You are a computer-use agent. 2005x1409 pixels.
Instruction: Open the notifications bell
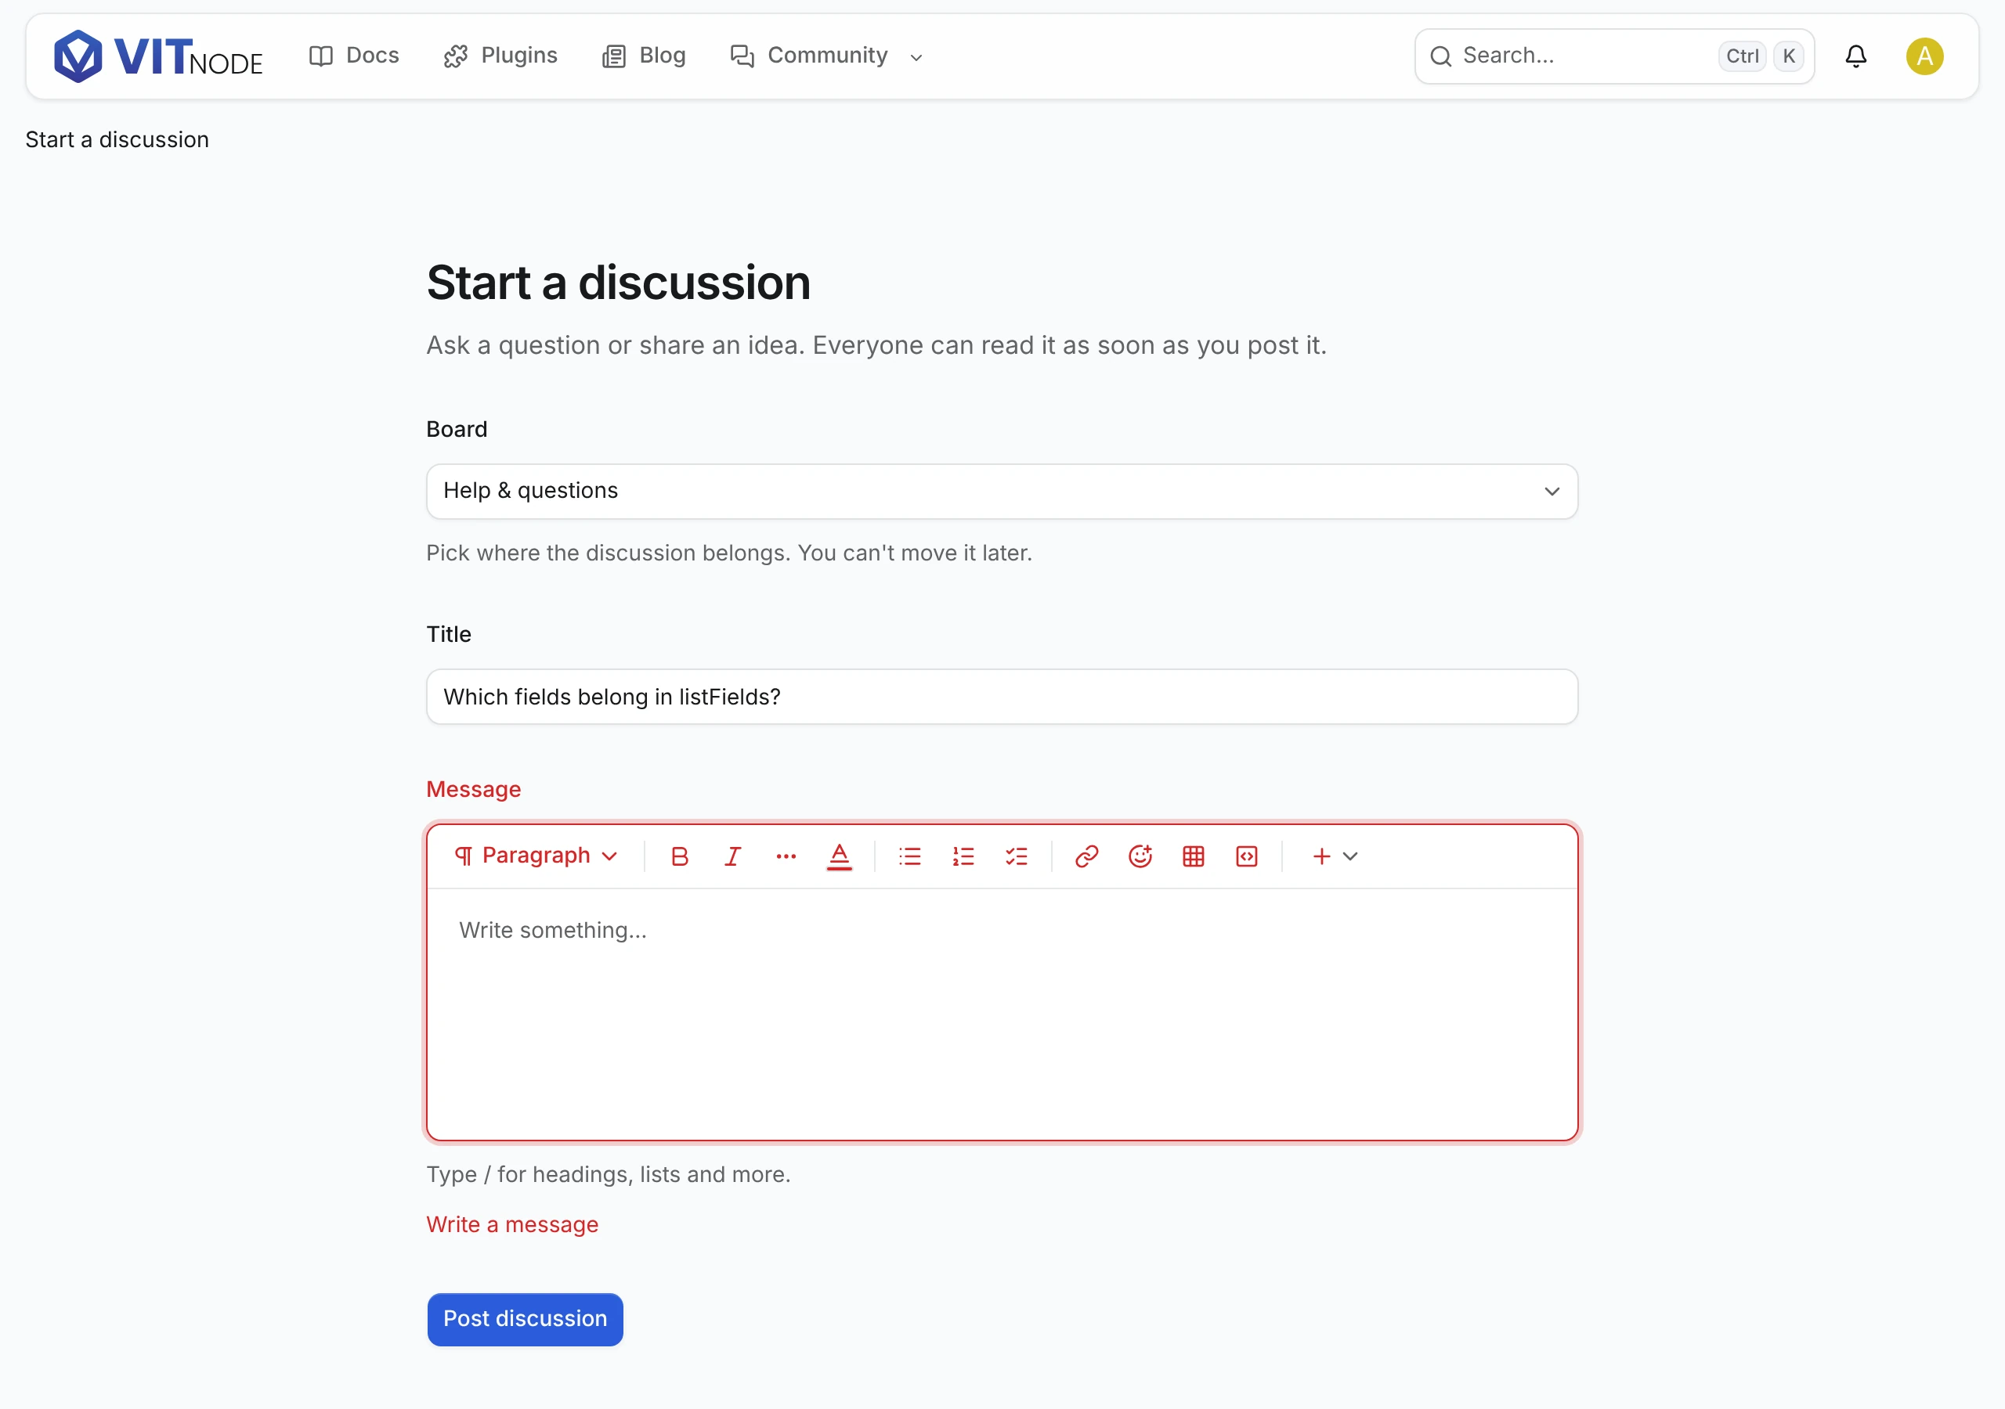tap(1855, 56)
